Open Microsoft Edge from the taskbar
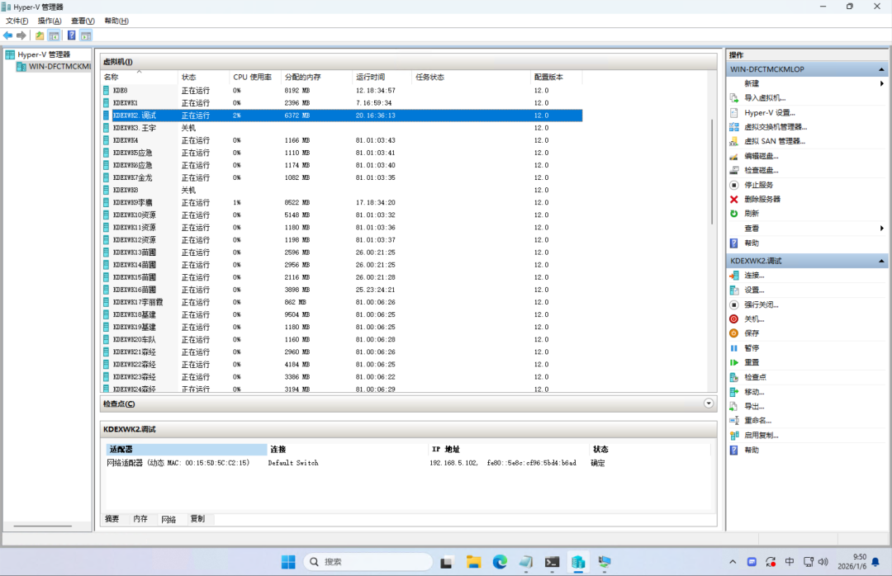 (x=500, y=562)
